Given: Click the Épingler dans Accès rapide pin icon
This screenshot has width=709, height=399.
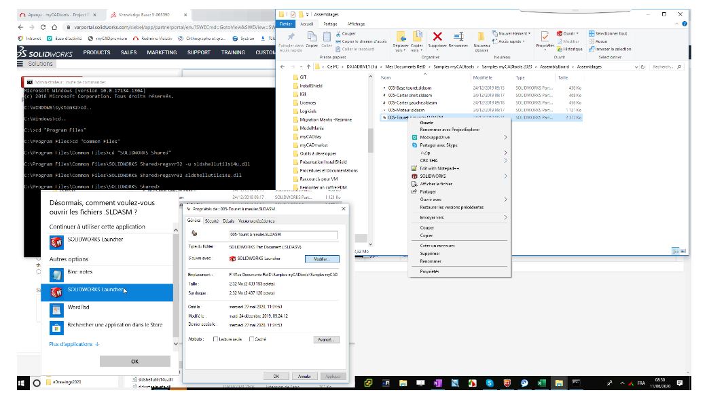Looking at the screenshot, I should [291, 37].
